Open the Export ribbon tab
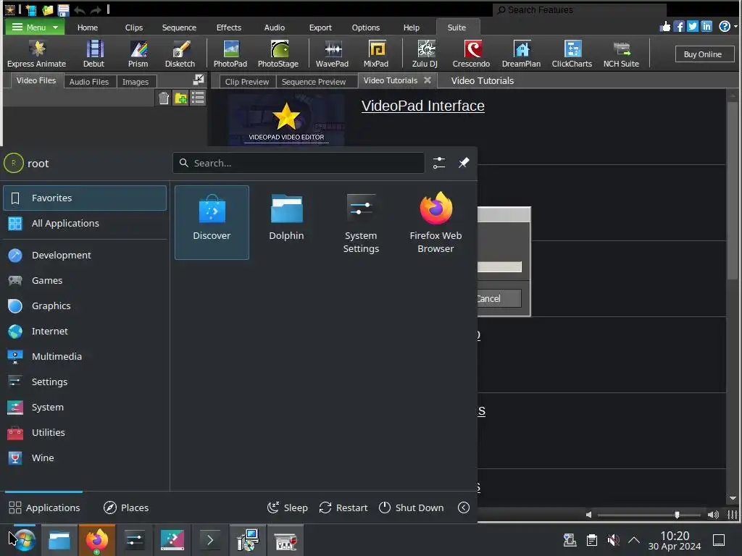The width and height of the screenshot is (742, 556). [x=320, y=28]
